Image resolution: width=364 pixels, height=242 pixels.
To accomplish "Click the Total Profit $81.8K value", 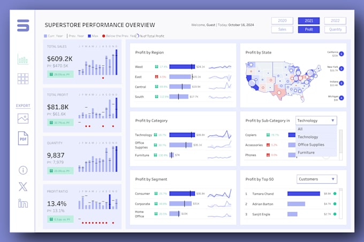I will (x=58, y=107).
